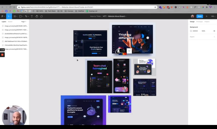This screenshot has height=129, width=217.
Task: Select the Text tool
Action: pos(32,16)
